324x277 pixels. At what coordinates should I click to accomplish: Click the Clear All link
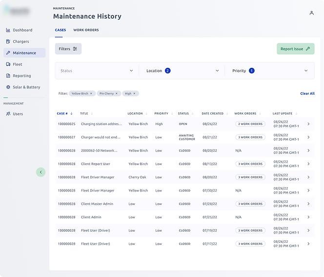tap(307, 93)
